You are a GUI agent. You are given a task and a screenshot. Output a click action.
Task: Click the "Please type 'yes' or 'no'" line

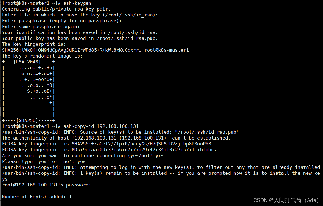point(44,161)
